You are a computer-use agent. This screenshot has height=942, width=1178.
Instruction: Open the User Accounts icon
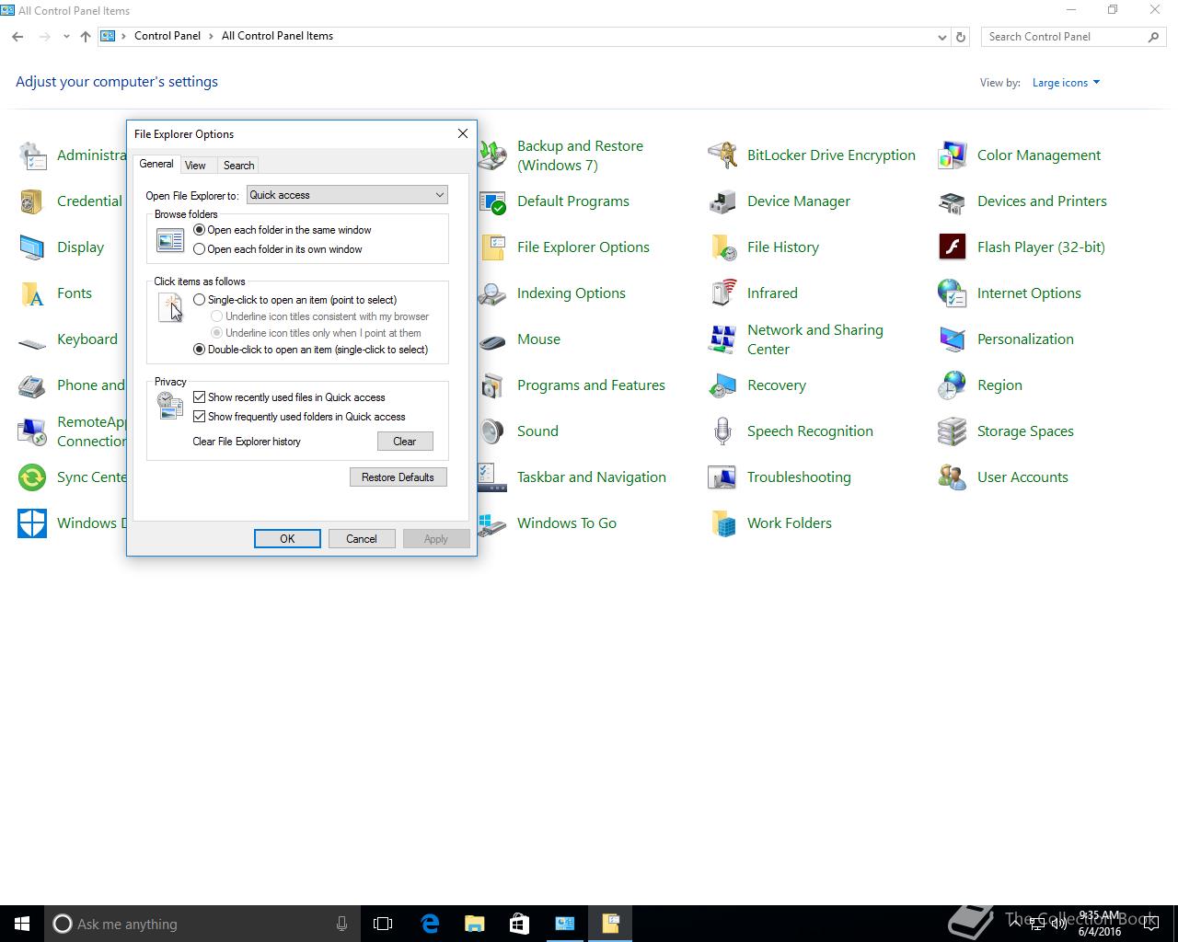tap(953, 477)
